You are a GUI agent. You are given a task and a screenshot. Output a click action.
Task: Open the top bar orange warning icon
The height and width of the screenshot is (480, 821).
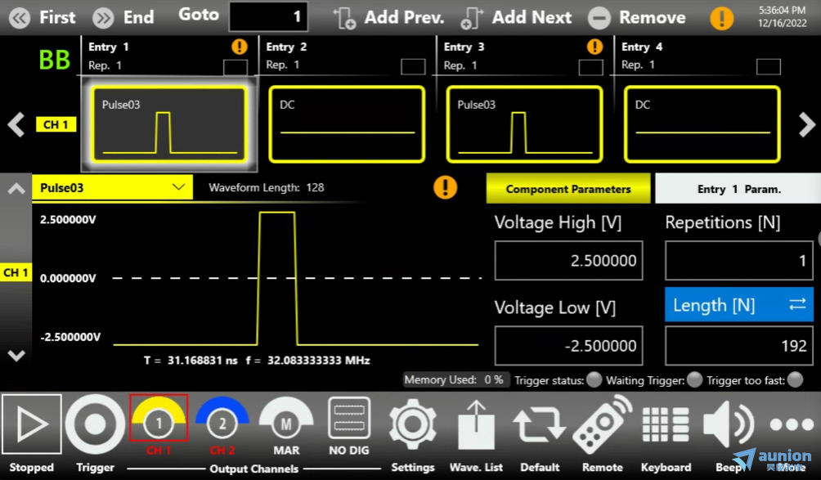[721, 18]
